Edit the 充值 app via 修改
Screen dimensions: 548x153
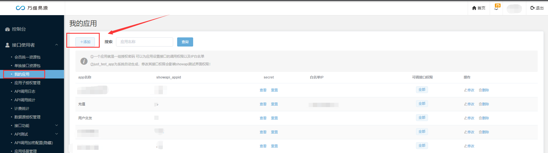(469, 104)
